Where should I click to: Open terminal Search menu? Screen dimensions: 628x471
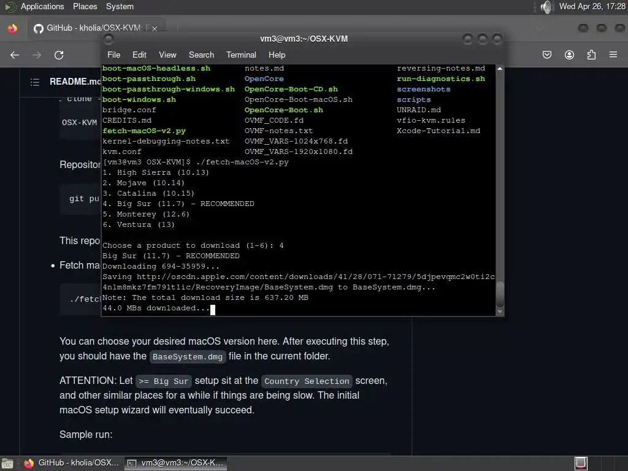click(x=201, y=55)
